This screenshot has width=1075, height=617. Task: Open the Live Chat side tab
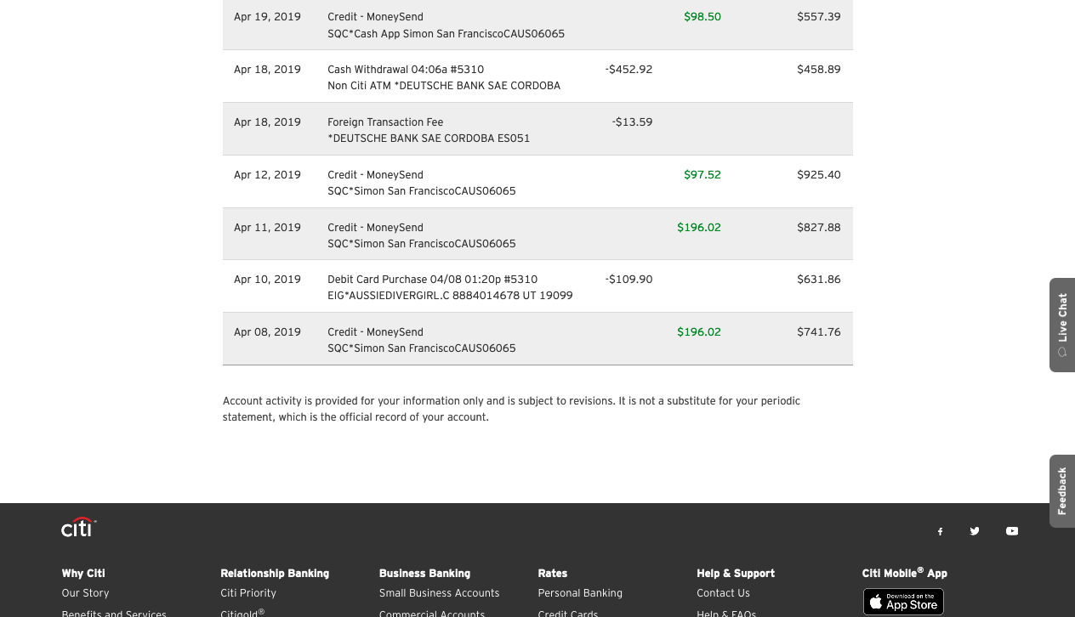pyautogui.click(x=1061, y=325)
